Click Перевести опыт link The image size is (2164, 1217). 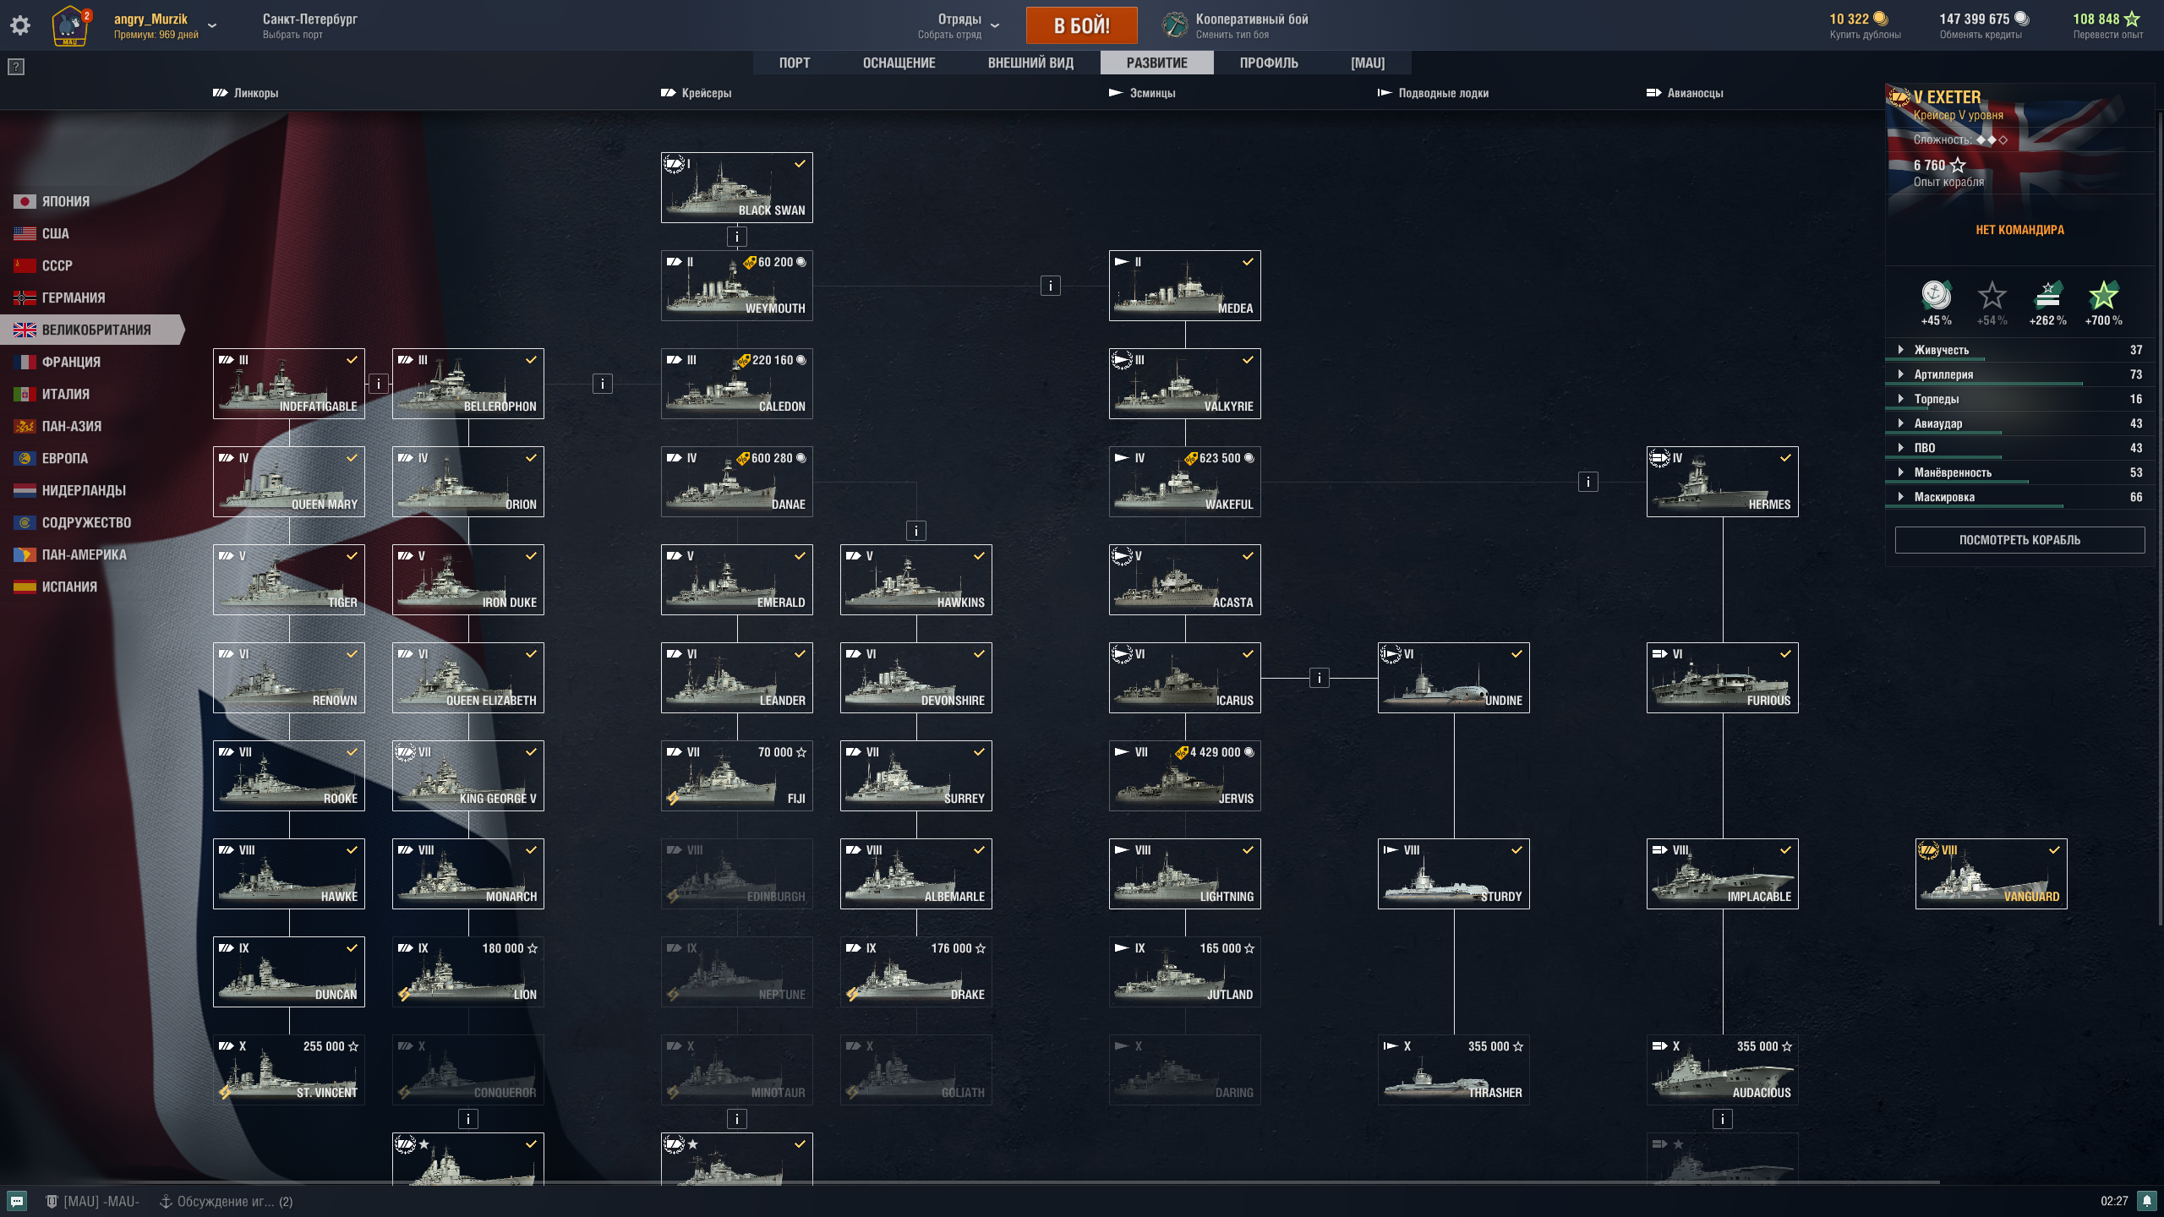point(2107,35)
